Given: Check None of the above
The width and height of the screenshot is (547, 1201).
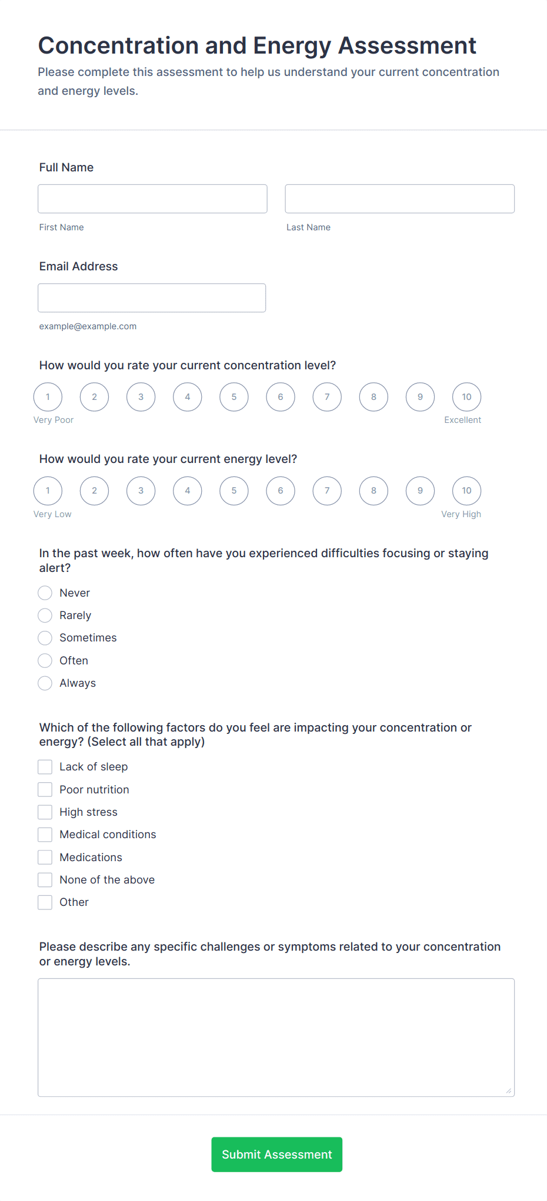Looking at the screenshot, I should pos(45,880).
